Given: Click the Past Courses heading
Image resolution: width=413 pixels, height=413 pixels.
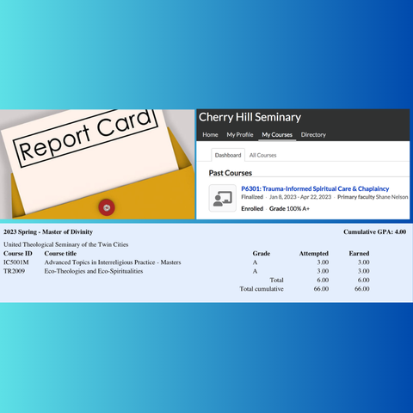Looking at the screenshot, I should [x=231, y=173].
